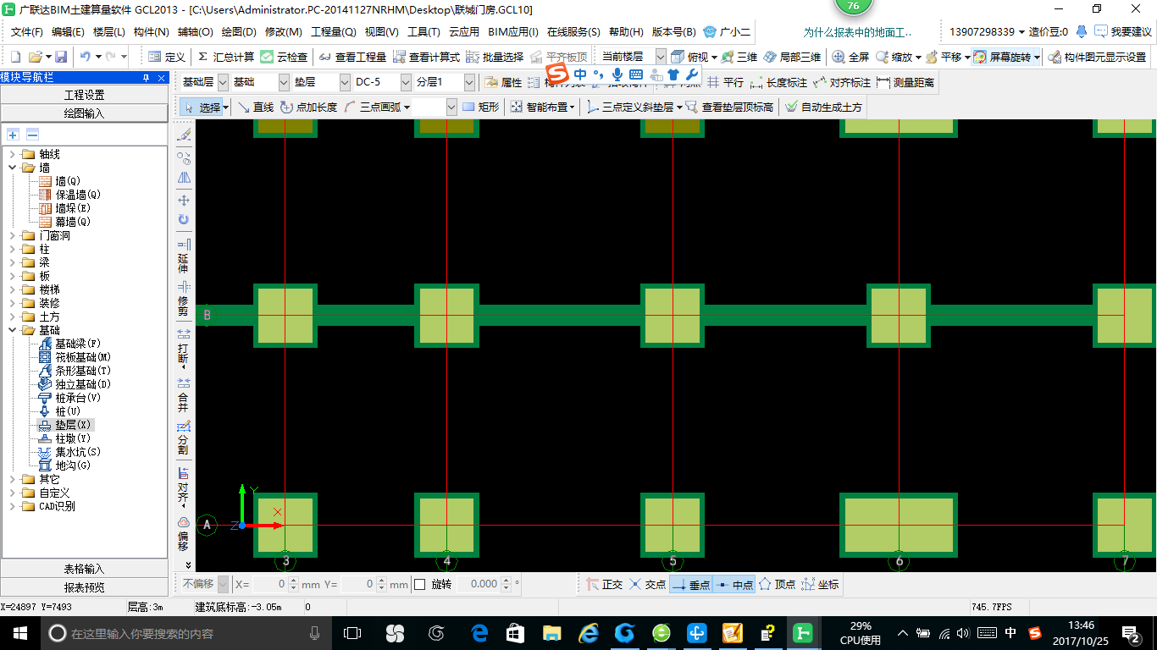Viewport: 1157px width, 650px height.
Task: Select 偏移 offset tool in side toolbar
Action: 184,534
